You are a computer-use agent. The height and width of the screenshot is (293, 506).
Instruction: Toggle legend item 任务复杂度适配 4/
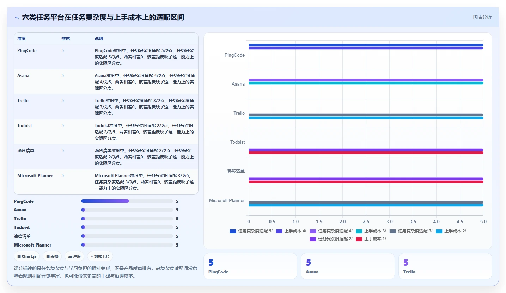(331, 231)
